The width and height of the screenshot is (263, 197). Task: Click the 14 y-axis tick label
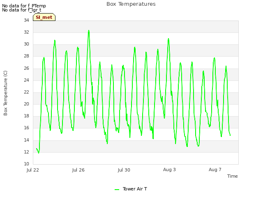tap(26, 140)
